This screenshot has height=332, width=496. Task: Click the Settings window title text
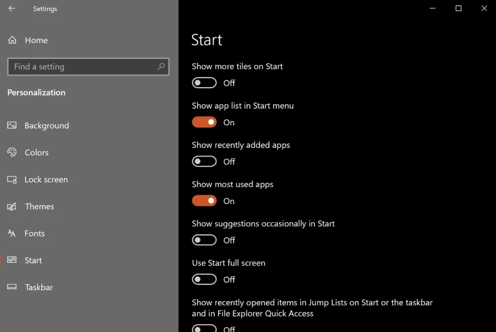click(45, 9)
